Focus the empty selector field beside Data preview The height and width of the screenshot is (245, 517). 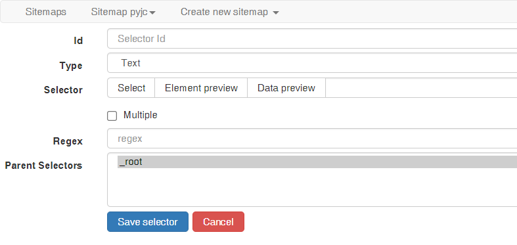(x=421, y=88)
